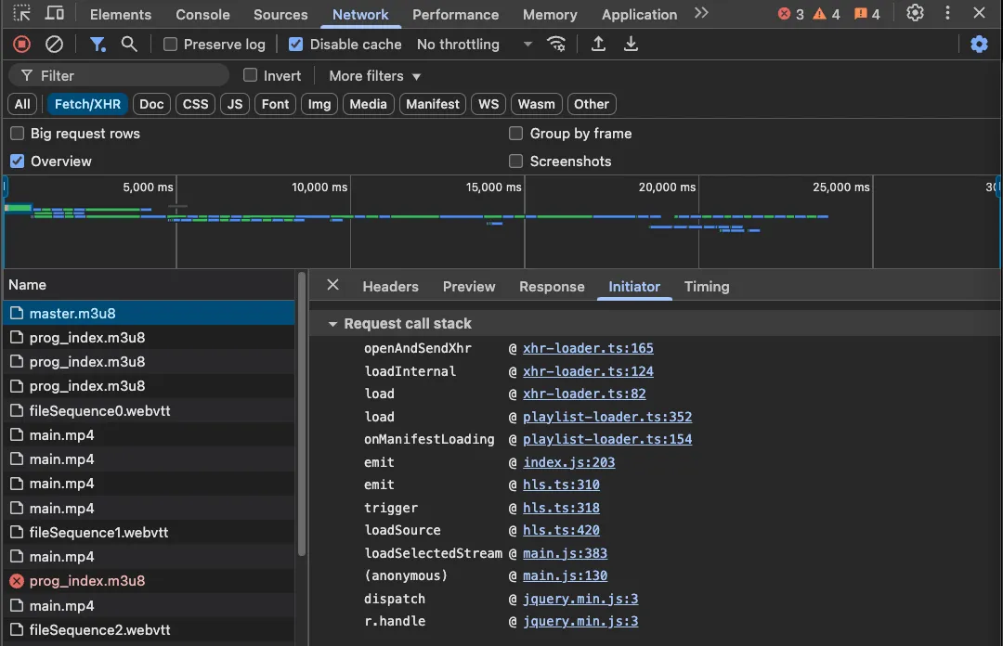1003x646 pixels.
Task: Toggle the Screenshots option
Action: click(x=515, y=161)
